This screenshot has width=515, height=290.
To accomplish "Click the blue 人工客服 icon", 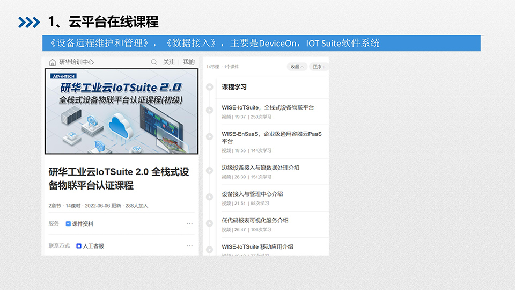I will pos(79,246).
